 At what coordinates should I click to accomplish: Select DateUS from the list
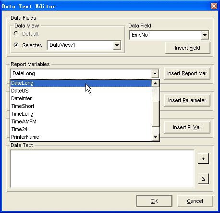(81, 91)
